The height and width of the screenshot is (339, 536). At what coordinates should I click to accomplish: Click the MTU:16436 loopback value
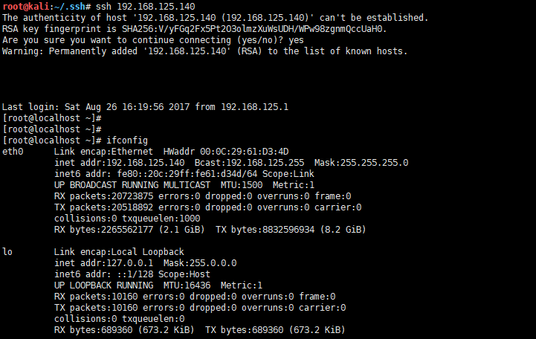[x=187, y=285]
